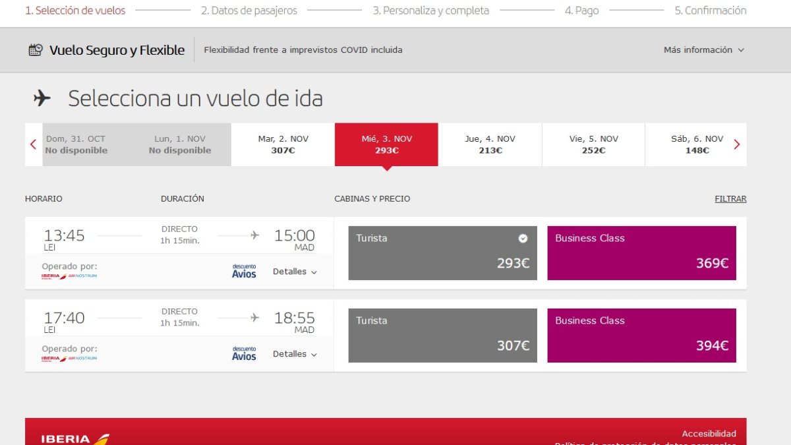Click the DURACIÓN column header
Viewport: 791px width, 445px height.
[183, 198]
